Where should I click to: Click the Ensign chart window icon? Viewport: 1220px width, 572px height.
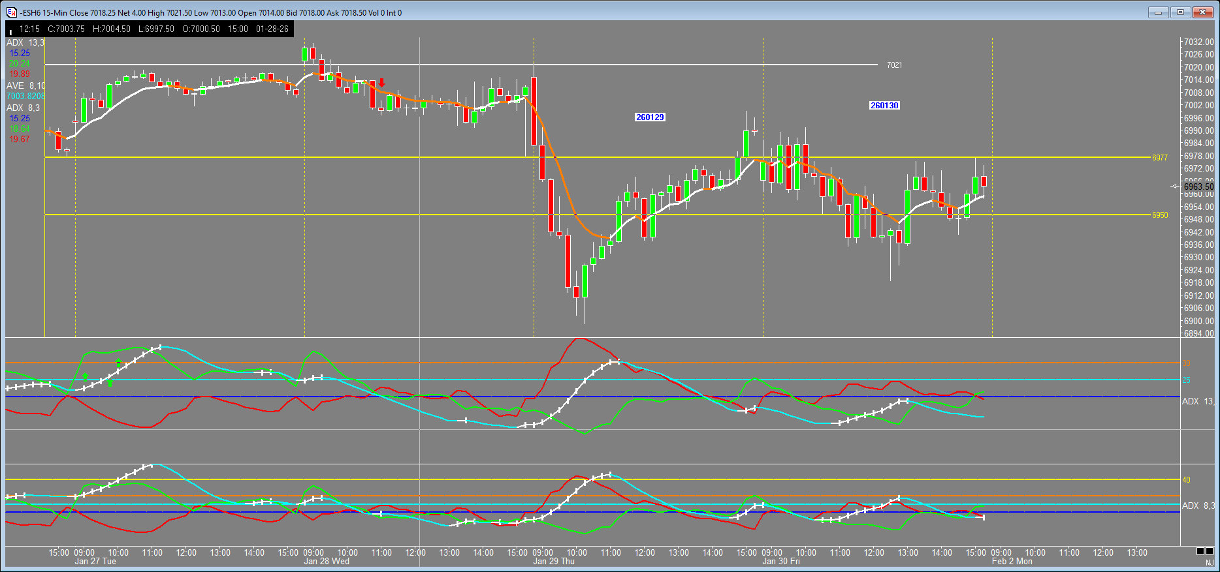[x=12, y=12]
